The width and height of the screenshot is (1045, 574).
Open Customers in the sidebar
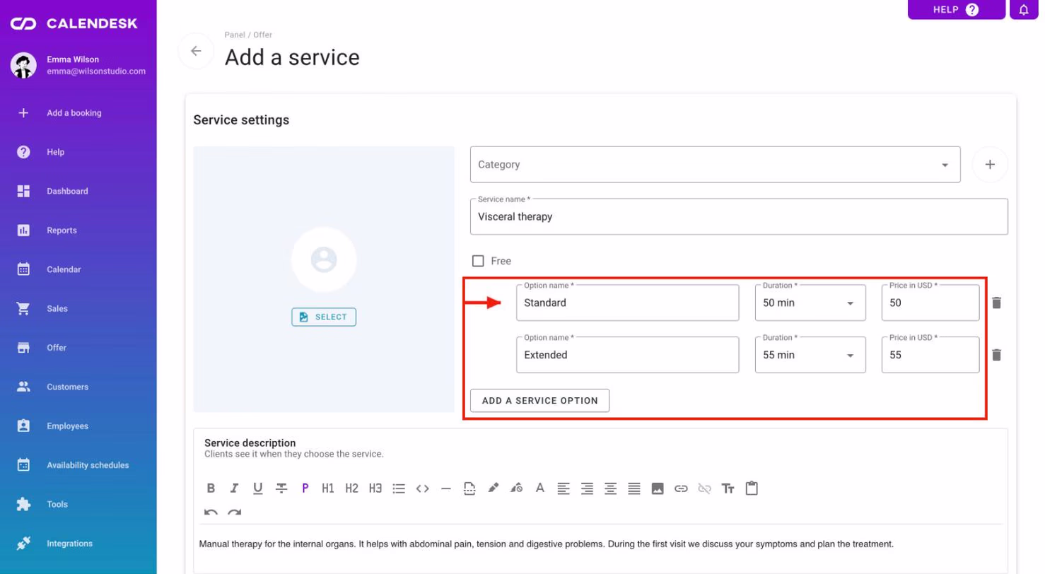pos(78,387)
